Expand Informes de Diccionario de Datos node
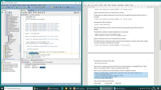161x90 pixels. (x=2, y=64)
